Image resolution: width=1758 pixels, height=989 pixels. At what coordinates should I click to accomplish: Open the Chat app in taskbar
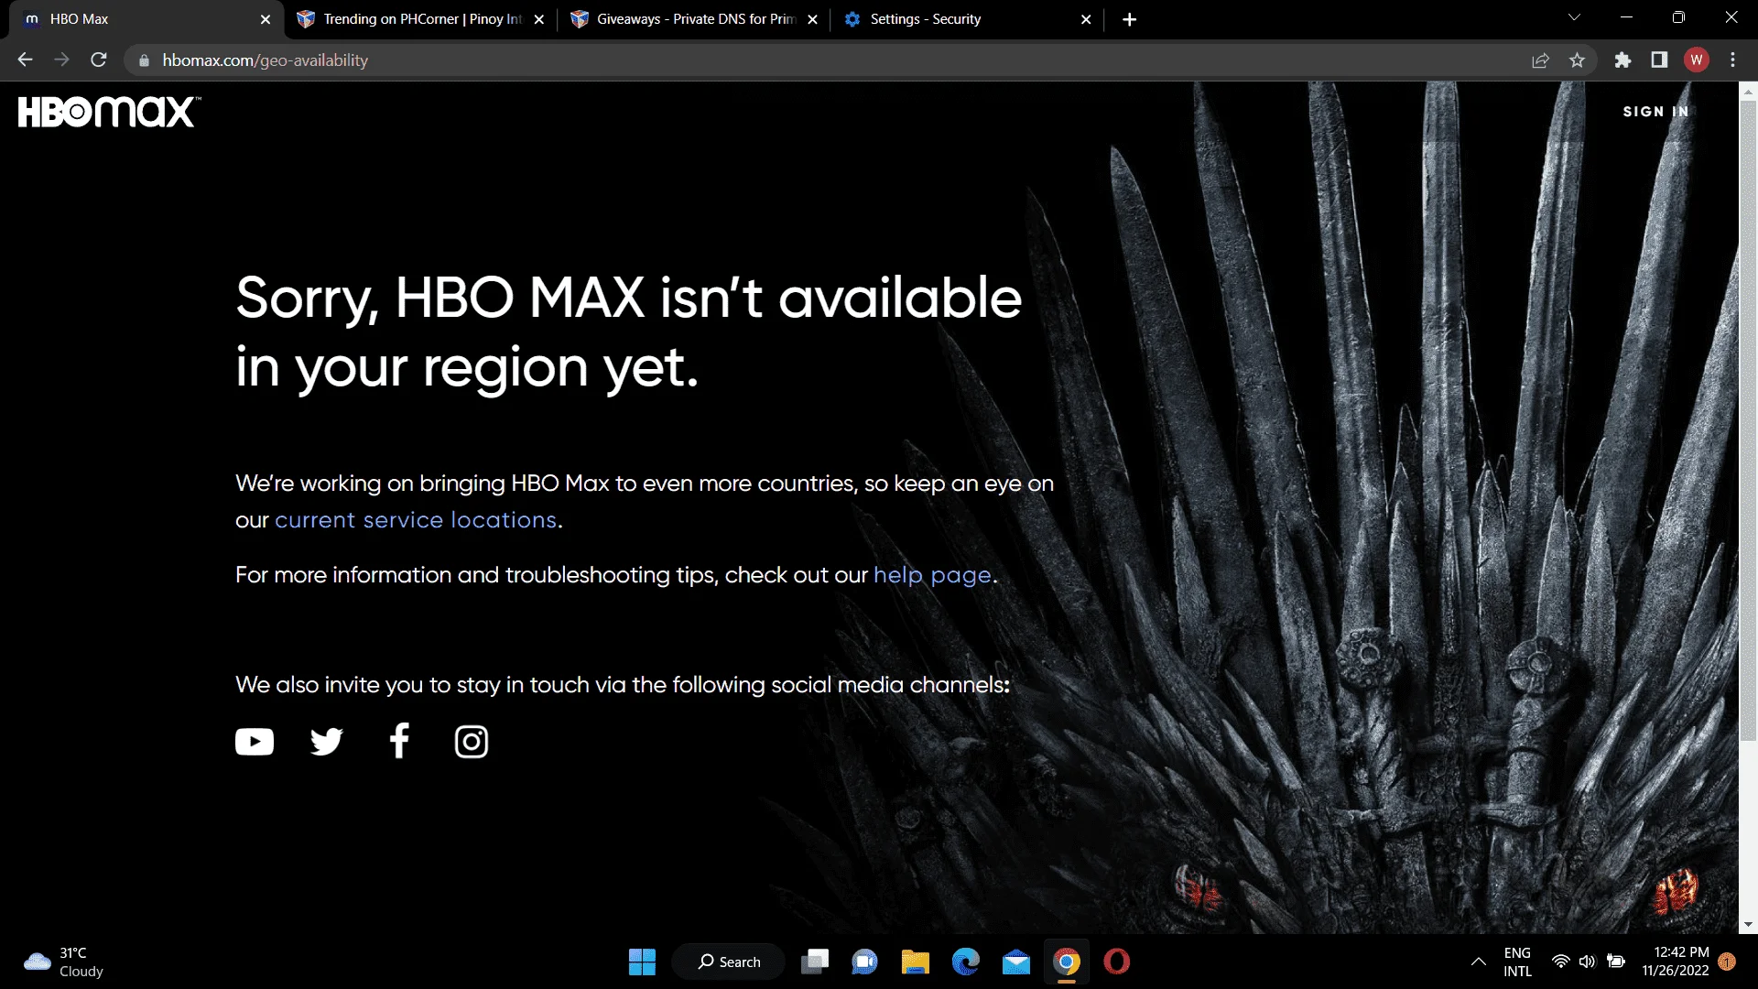(864, 962)
